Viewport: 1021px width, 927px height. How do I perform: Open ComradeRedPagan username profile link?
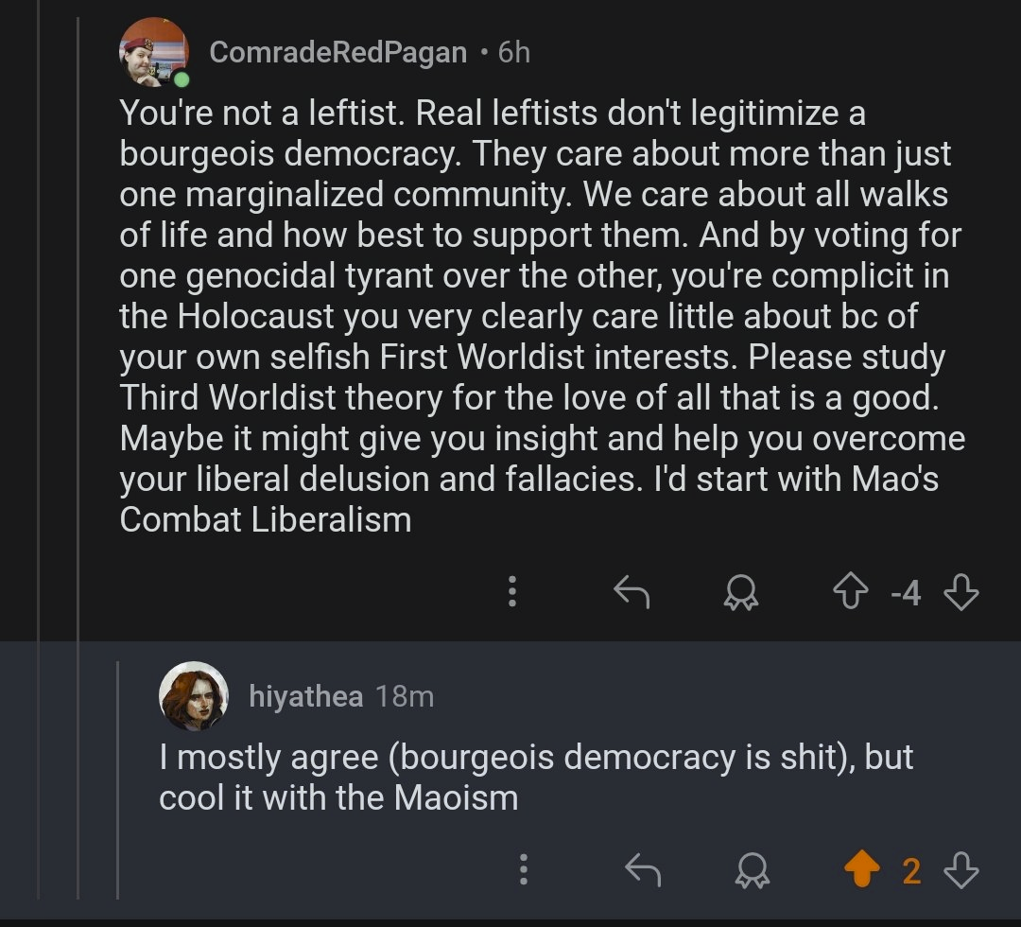click(337, 53)
